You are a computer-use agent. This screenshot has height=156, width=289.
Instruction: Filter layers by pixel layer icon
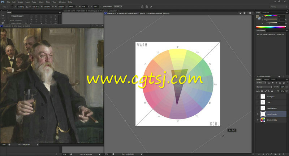[x=269, y=83]
